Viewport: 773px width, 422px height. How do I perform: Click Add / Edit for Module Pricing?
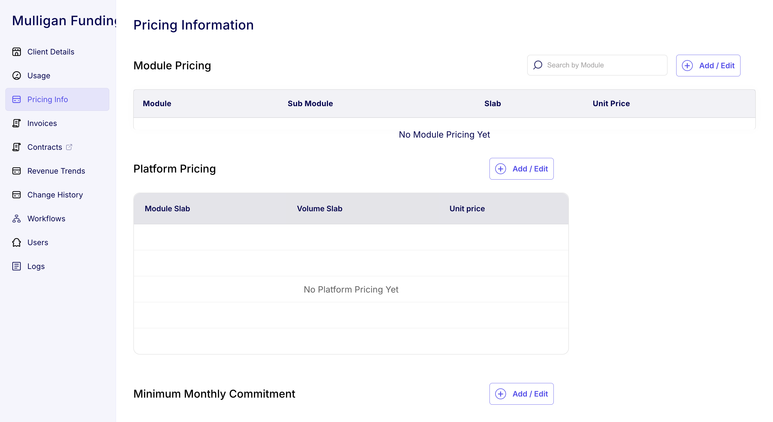click(x=708, y=65)
